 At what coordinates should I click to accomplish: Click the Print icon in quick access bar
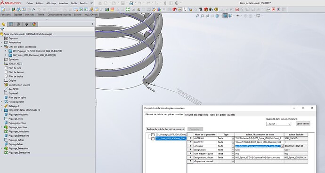click(131, 3)
